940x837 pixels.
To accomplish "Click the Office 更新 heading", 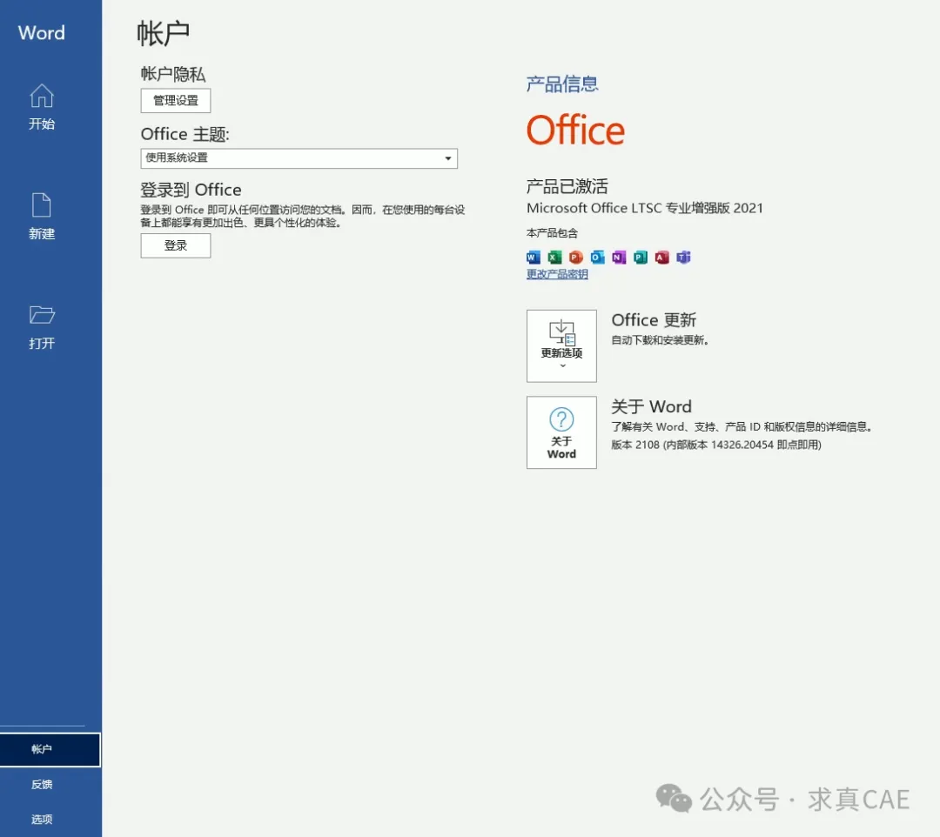I will pos(654,320).
